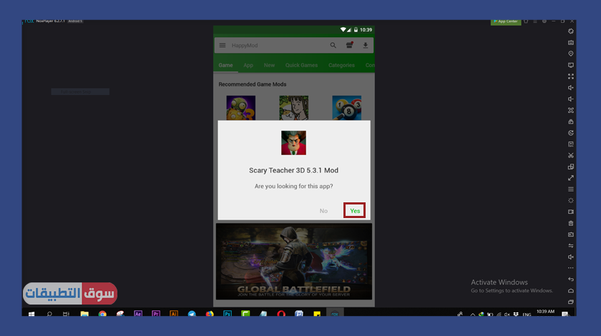Click the volume up icon in Nox sidebar

tap(571, 88)
